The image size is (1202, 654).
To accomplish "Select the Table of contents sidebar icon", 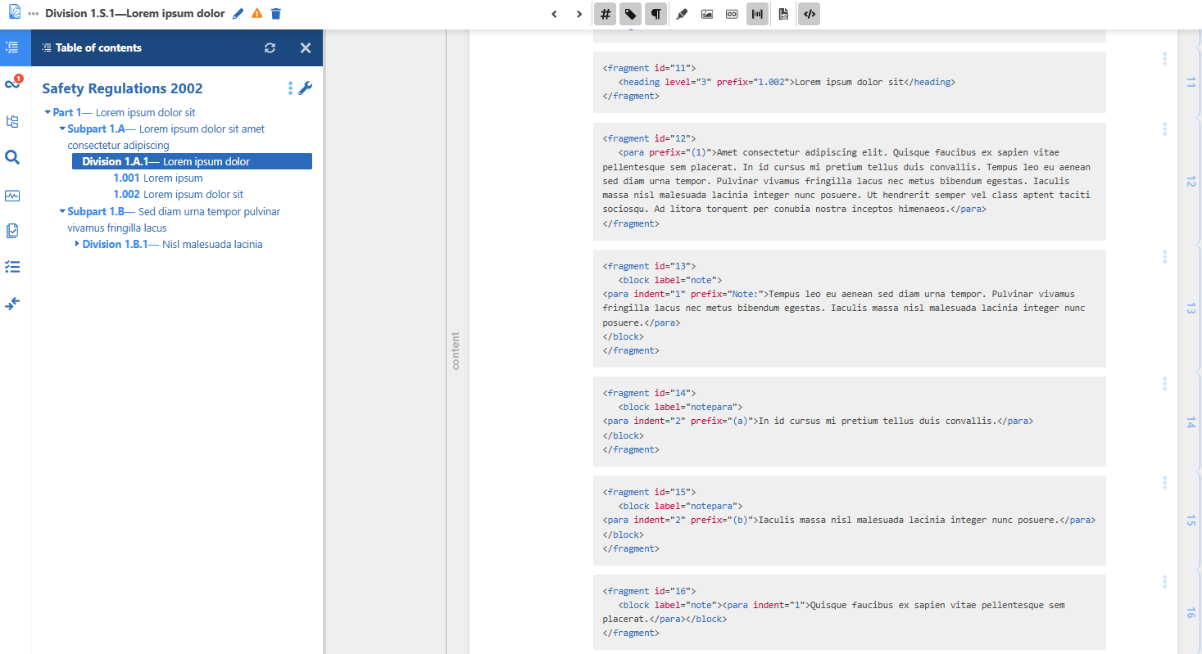I will (x=12, y=47).
